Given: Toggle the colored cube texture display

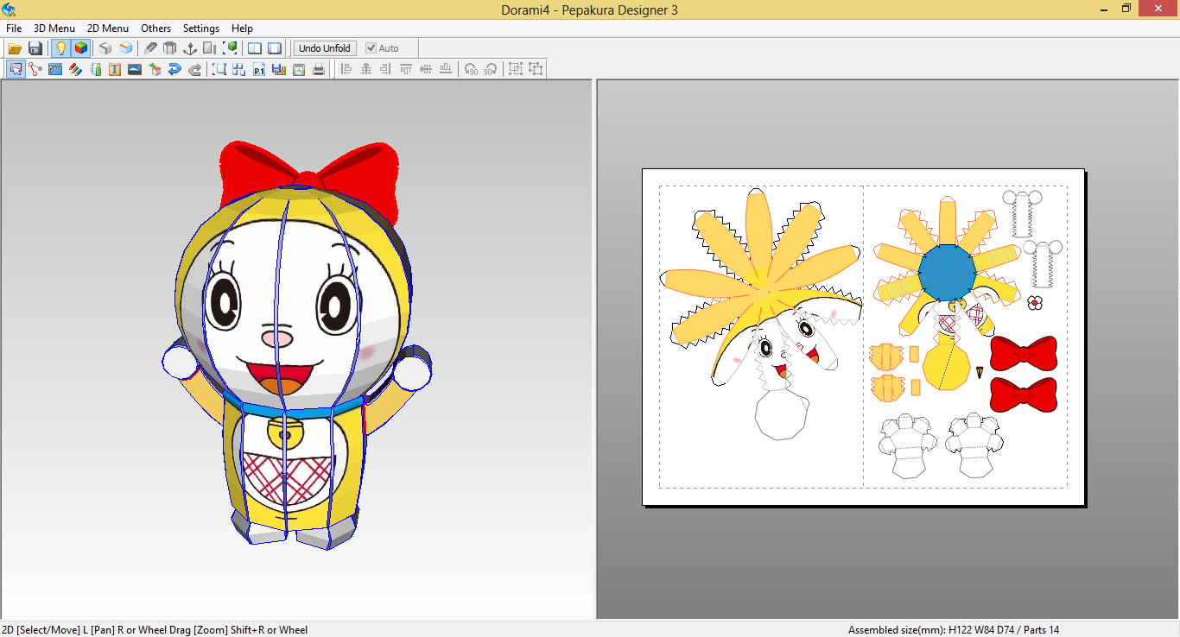Looking at the screenshot, I should point(80,48).
